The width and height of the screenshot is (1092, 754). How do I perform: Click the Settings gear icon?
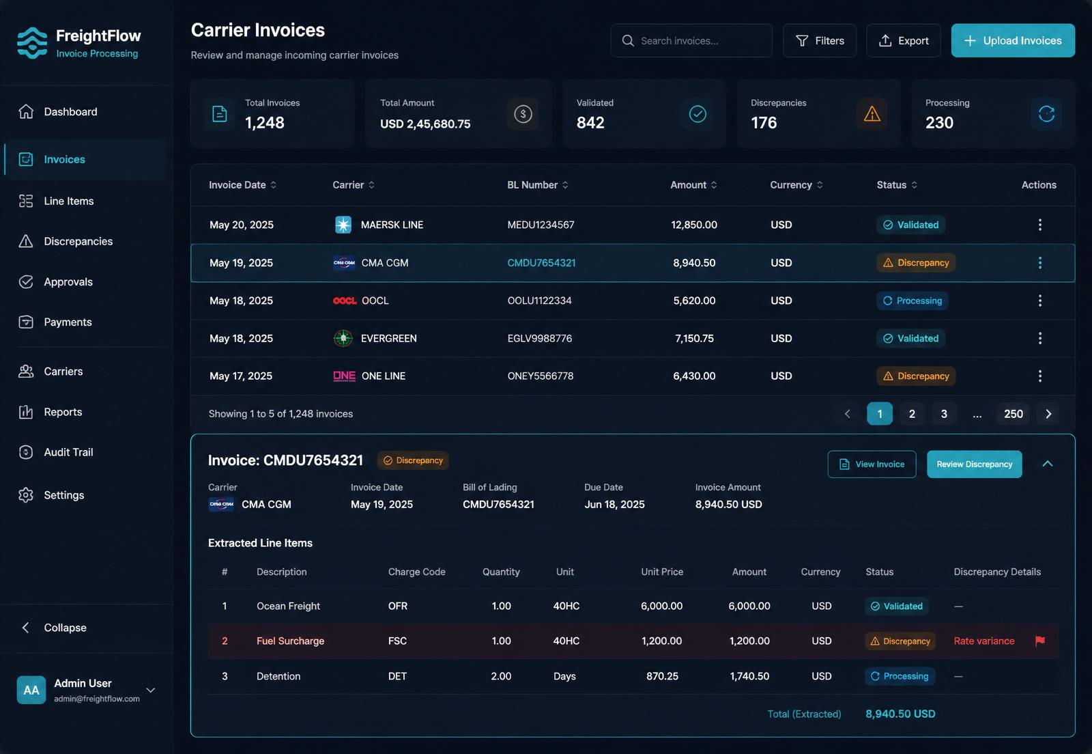pyautogui.click(x=26, y=495)
